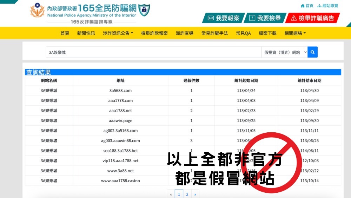
Task: Click 檢舉詐騙廣告 warning button
Action: click(x=312, y=18)
